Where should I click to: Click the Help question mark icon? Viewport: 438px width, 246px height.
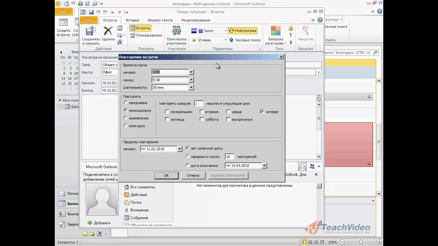320,20
